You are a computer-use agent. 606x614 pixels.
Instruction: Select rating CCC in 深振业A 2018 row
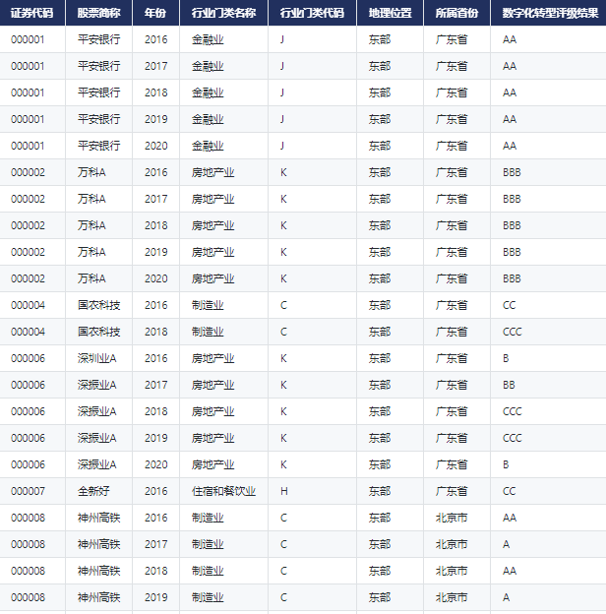click(512, 411)
